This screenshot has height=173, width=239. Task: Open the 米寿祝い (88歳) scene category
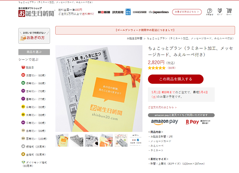pos(33,115)
